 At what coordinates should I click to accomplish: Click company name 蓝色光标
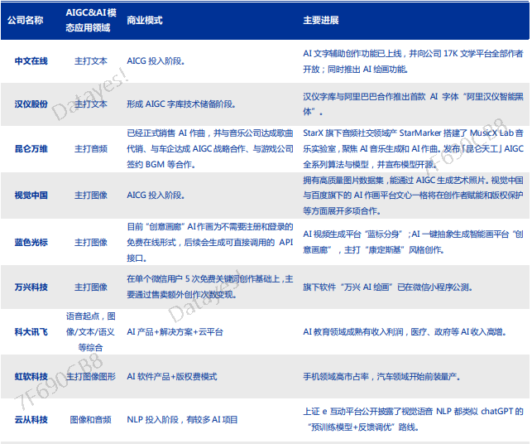pyautogui.click(x=31, y=242)
